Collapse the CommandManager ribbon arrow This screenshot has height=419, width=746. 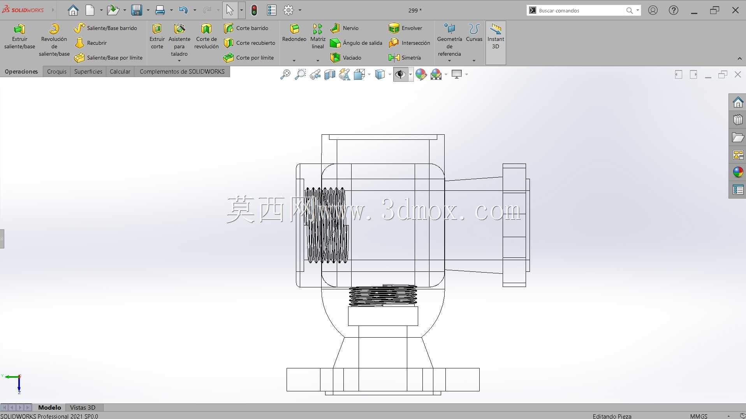[x=739, y=59]
